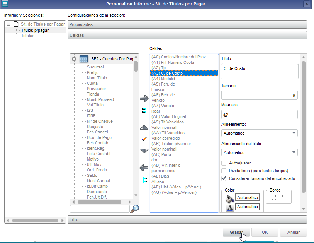The width and height of the screenshot is (314, 243).
Task: Select Totales in the sections tree
Action: pos(28,36)
